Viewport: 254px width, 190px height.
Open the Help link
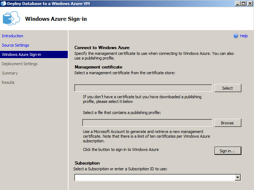(x=244, y=36)
